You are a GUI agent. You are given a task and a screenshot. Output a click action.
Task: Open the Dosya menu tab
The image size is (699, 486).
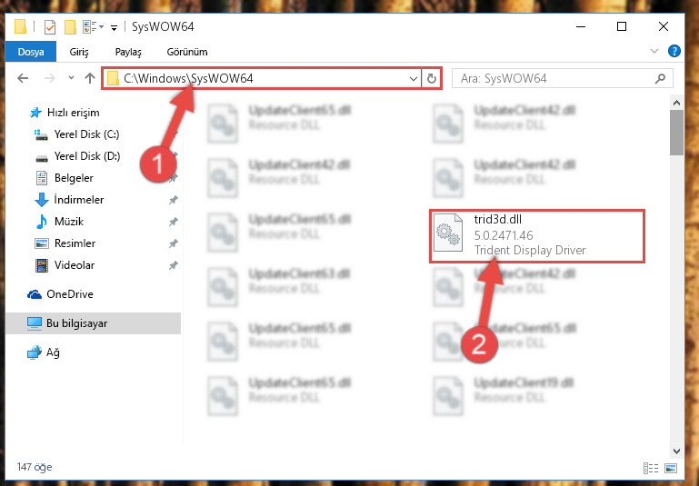coord(31,52)
